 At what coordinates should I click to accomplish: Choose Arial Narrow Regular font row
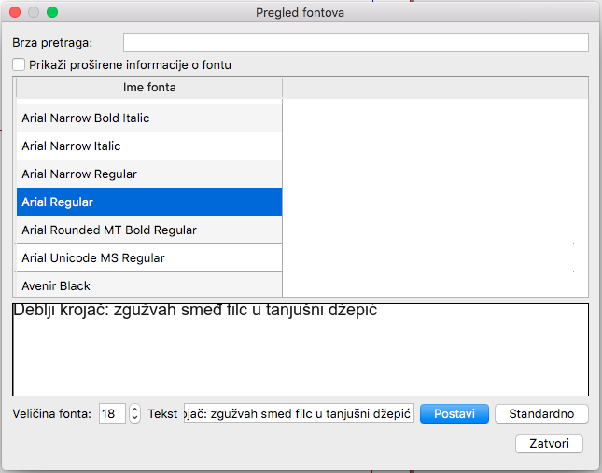tap(149, 174)
